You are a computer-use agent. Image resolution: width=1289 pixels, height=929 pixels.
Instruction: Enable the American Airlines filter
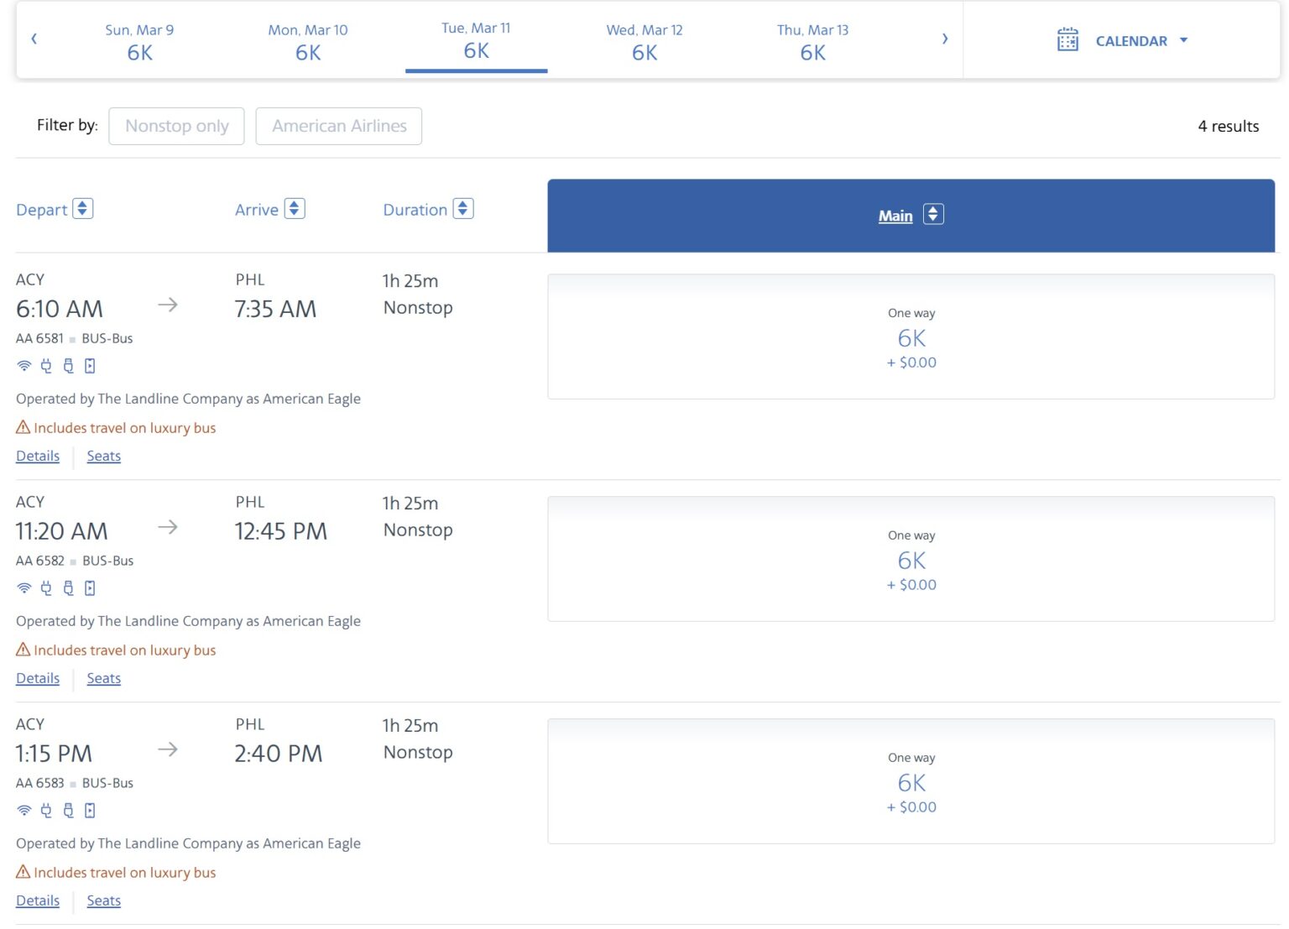(339, 125)
